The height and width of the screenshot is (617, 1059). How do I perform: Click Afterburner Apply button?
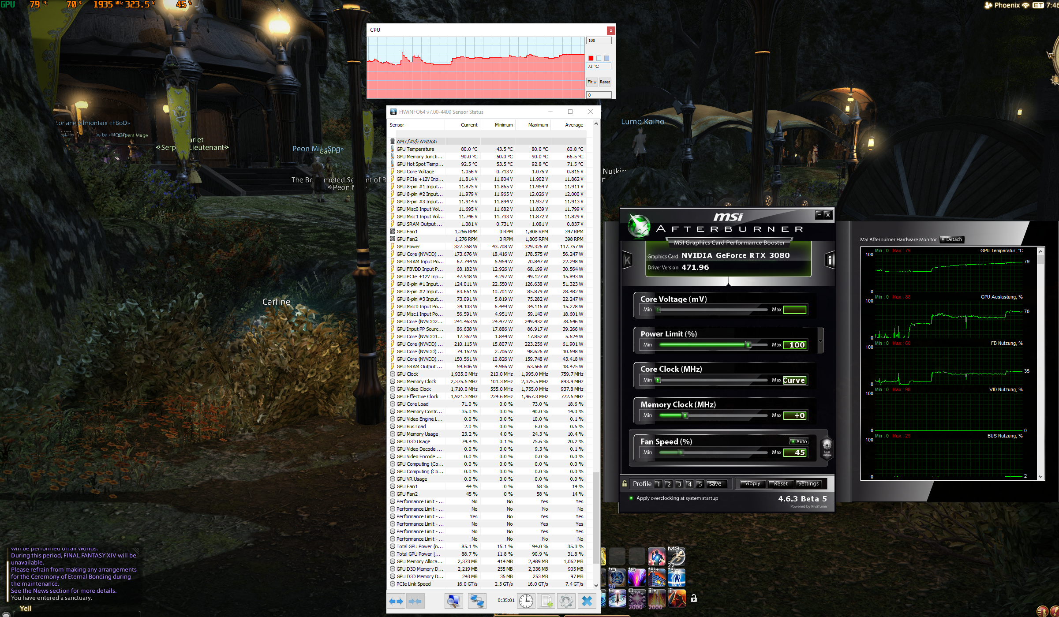pyautogui.click(x=752, y=484)
